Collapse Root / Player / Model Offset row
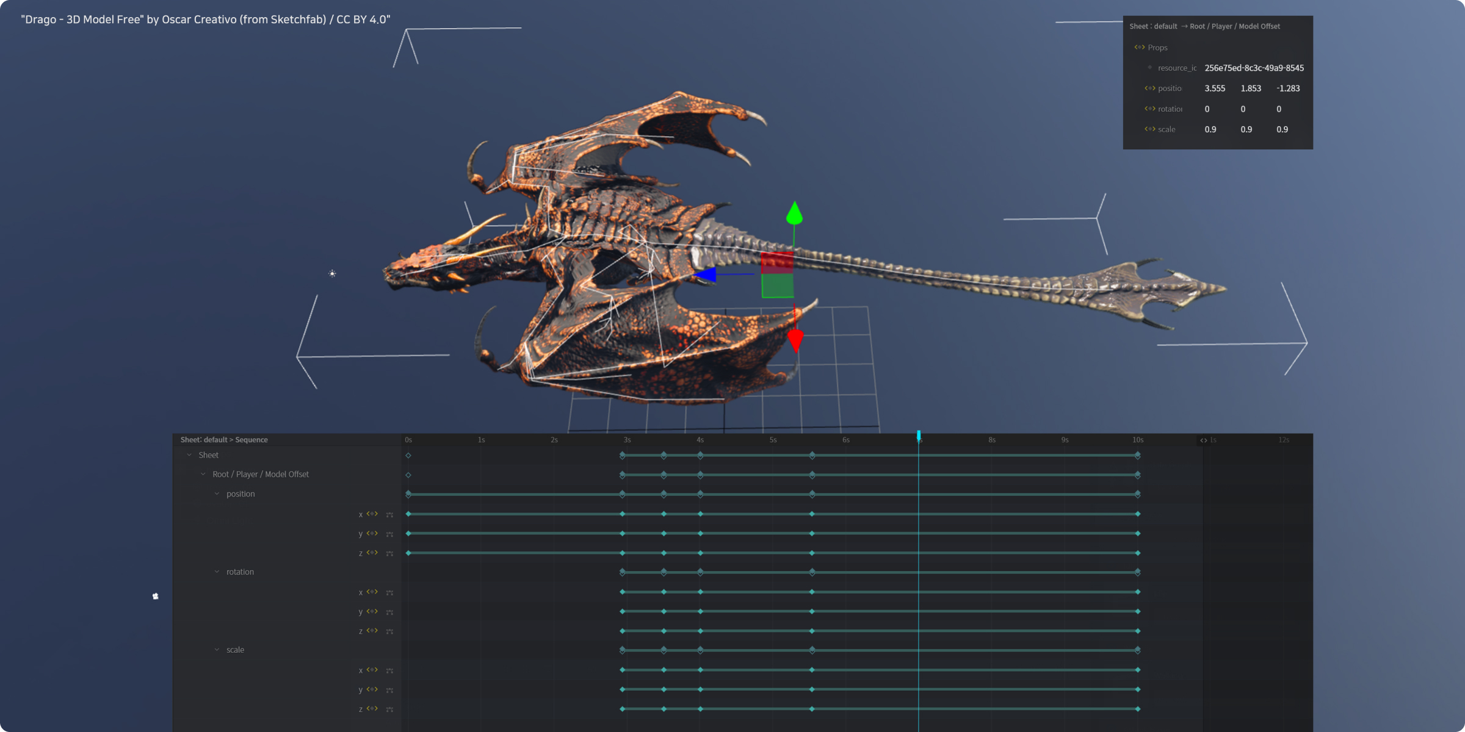The height and width of the screenshot is (732, 1465). click(203, 474)
